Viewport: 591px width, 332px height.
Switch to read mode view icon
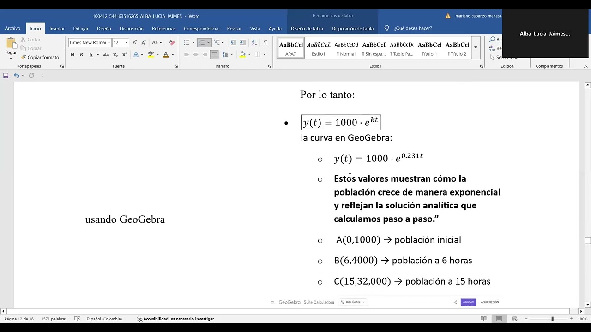tap(484, 319)
